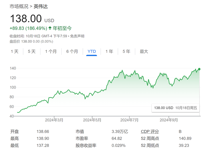Open the 英伟达 breadcrumb entry
Viewport: 208px width, 151px height.
click(41, 6)
